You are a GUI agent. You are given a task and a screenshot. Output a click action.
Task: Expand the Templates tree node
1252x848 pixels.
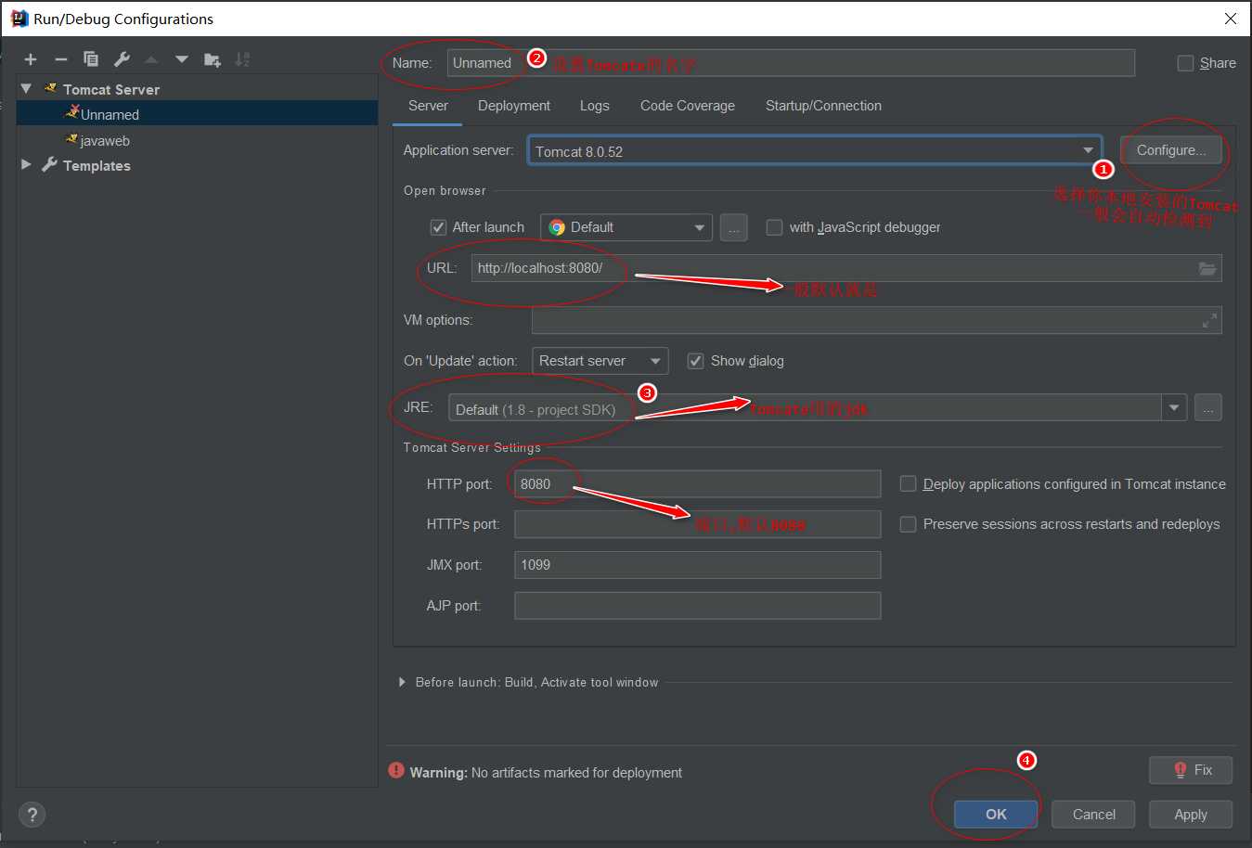coord(26,164)
